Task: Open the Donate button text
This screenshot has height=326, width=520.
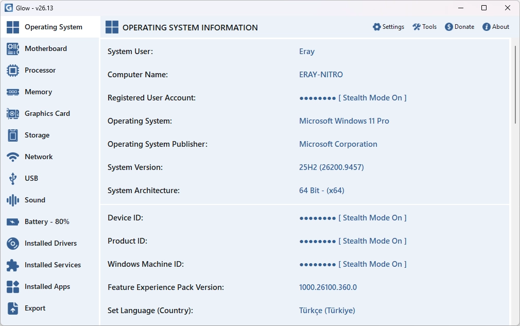Action: (464, 27)
